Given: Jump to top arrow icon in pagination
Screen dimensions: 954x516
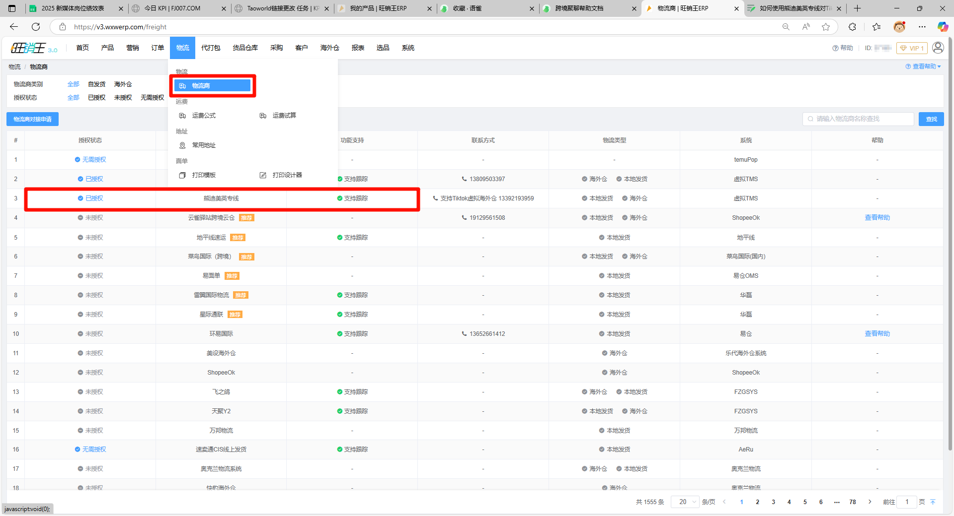Looking at the screenshot, I should [x=933, y=502].
